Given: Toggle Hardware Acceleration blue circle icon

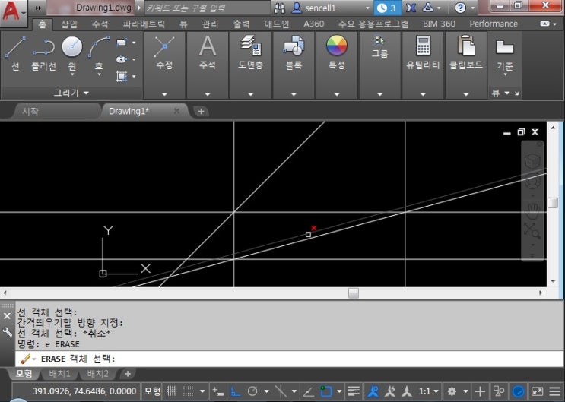Looking at the screenshot, I should 518,391.
